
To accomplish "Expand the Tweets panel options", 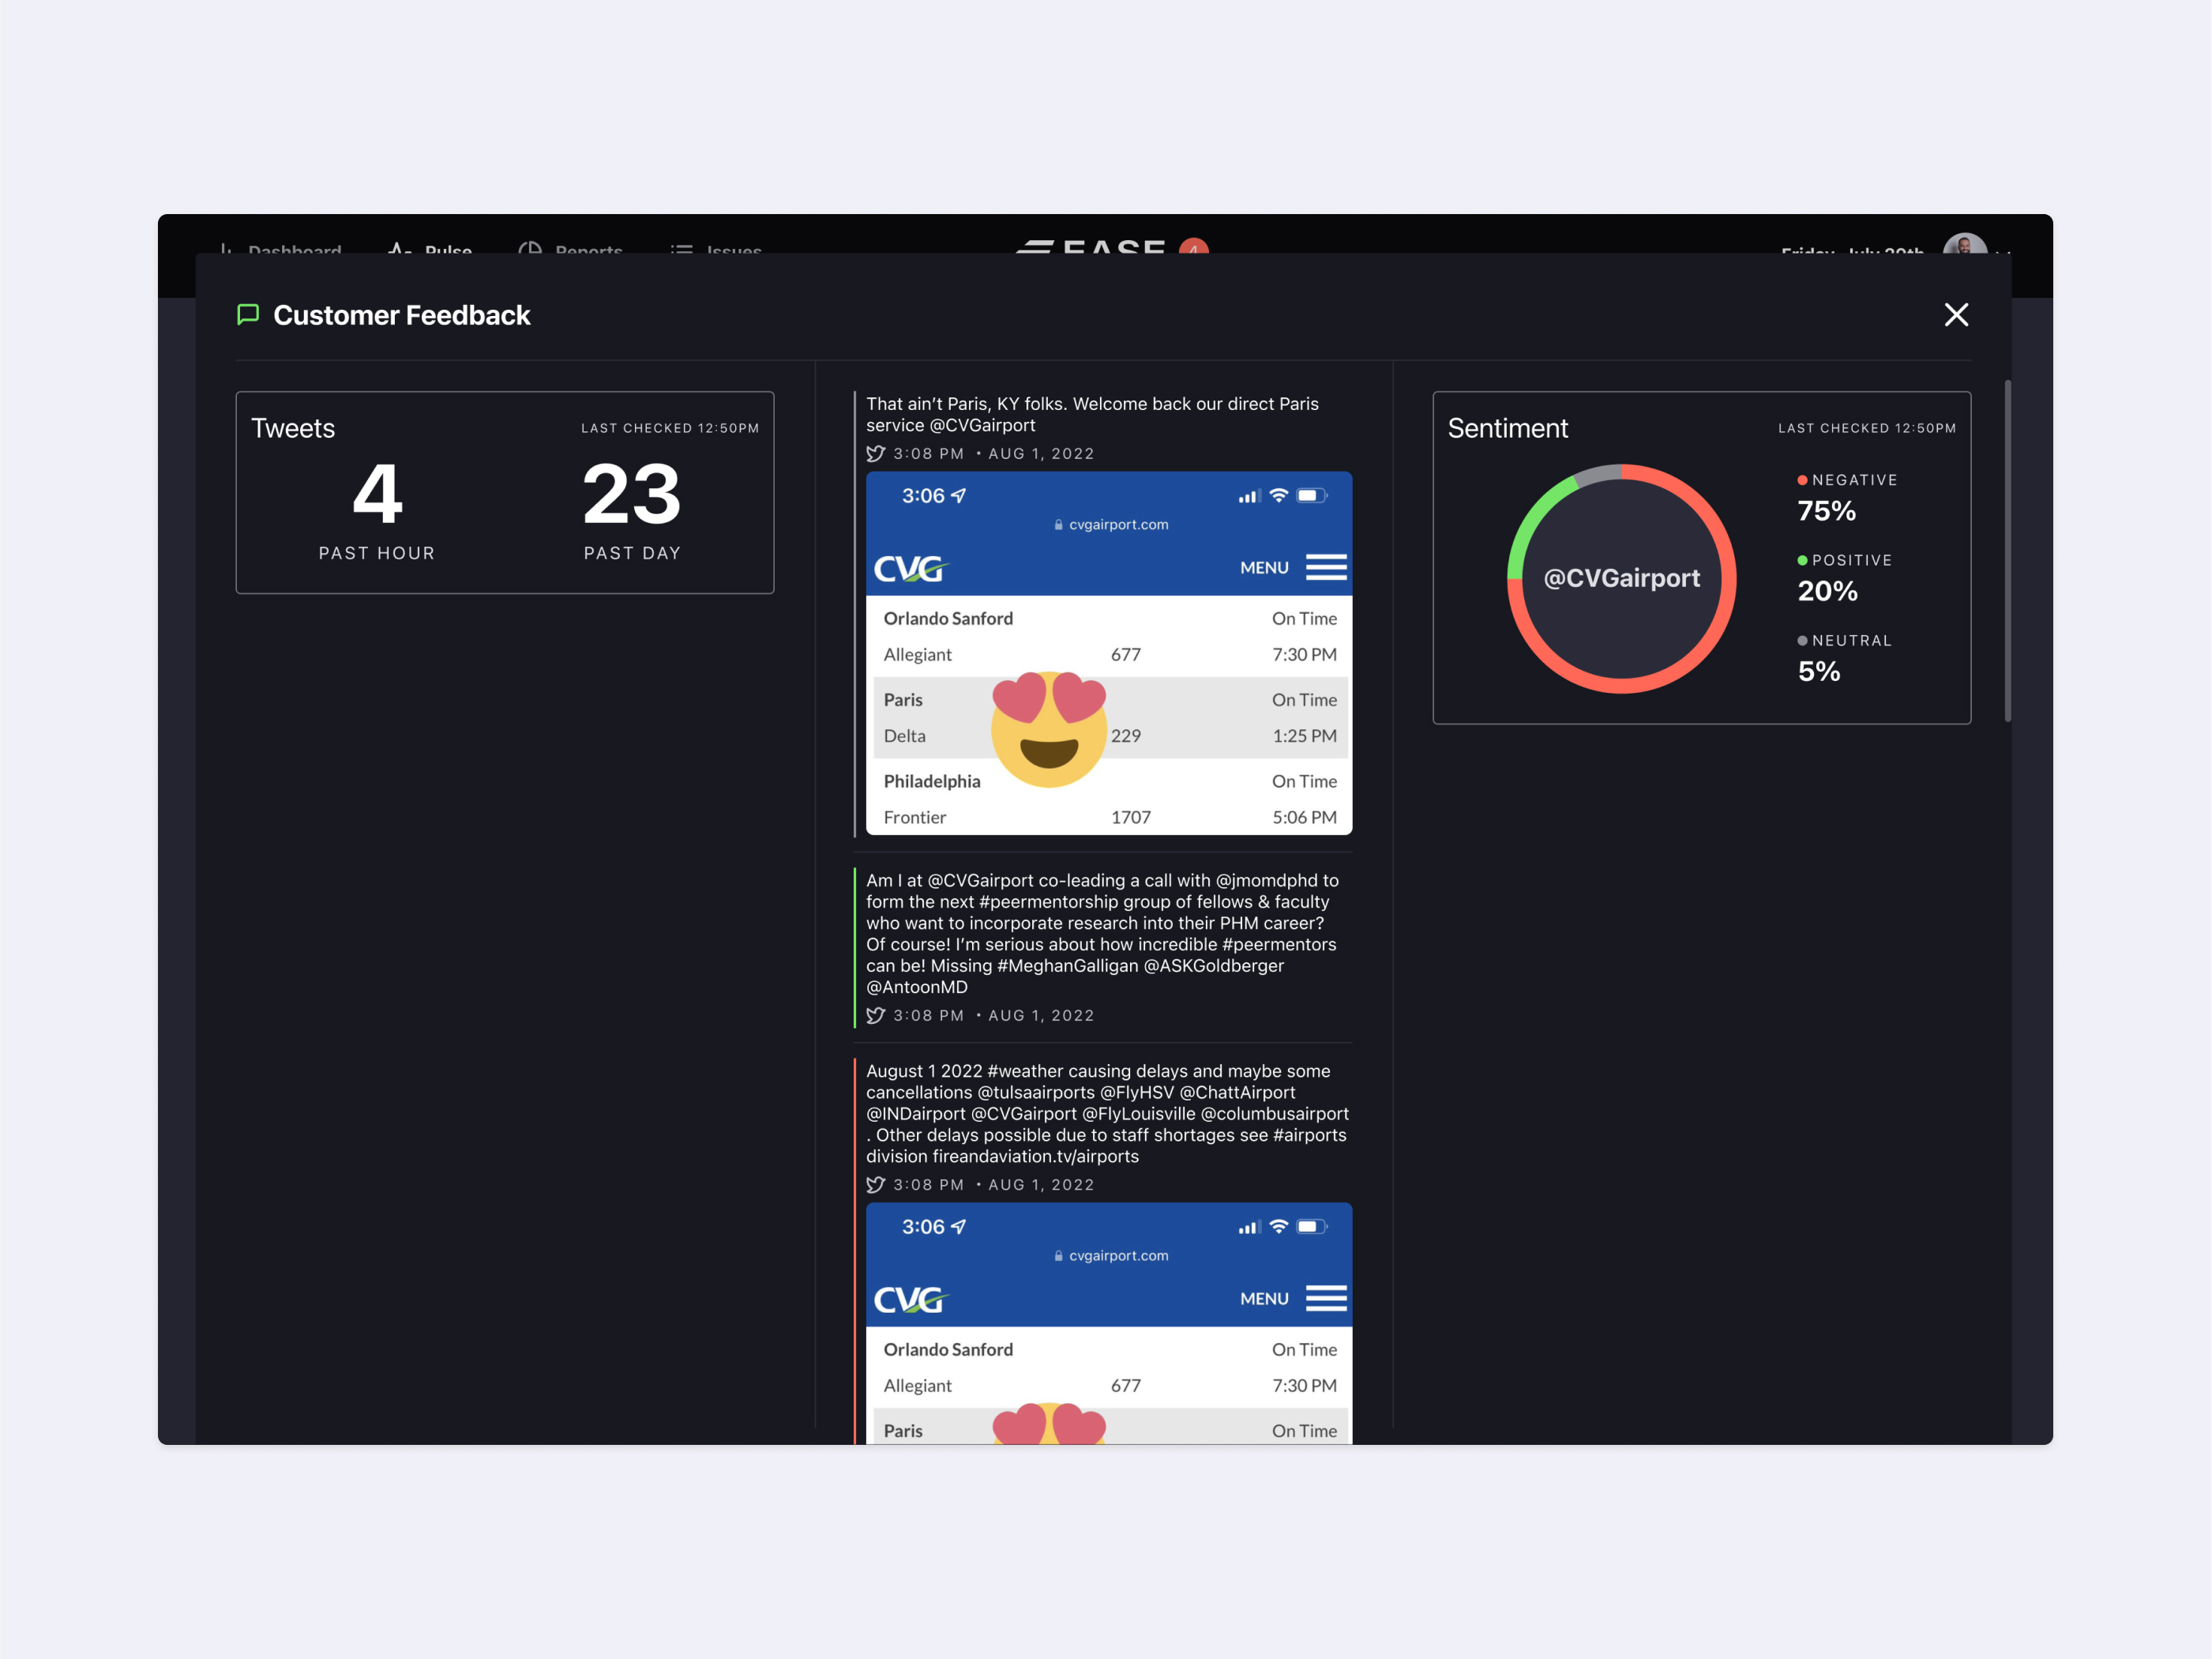I will (x=668, y=427).
